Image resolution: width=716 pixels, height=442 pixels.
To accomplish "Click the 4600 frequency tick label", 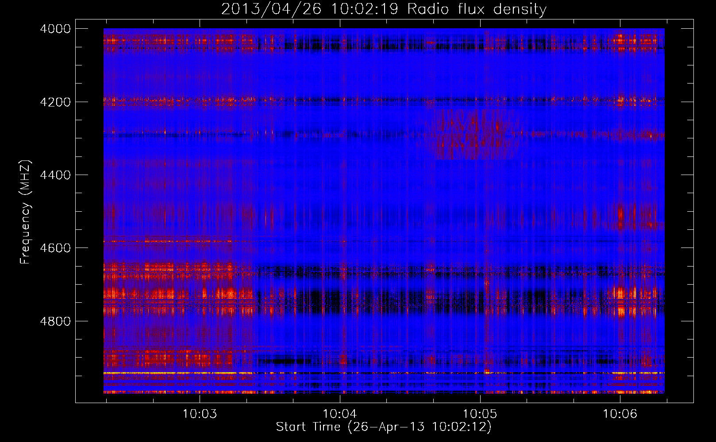I will tap(55, 248).
